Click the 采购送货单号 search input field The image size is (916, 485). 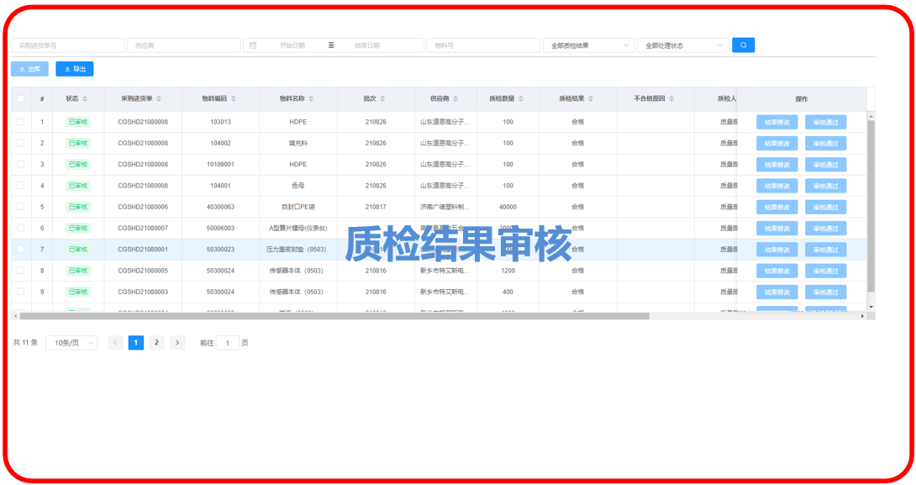tap(67, 45)
